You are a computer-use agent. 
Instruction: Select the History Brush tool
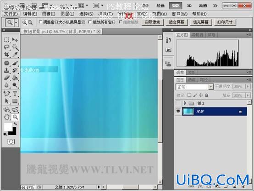15,70
